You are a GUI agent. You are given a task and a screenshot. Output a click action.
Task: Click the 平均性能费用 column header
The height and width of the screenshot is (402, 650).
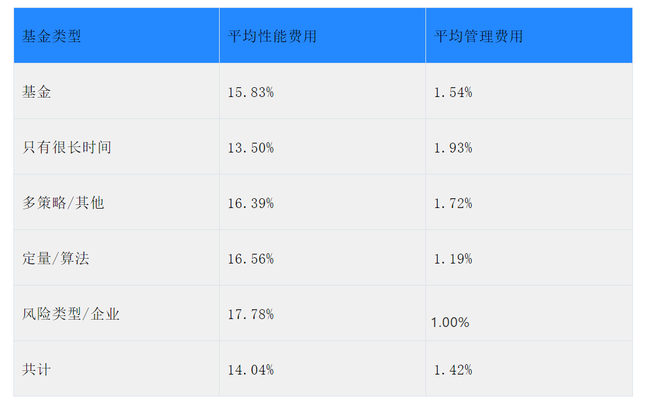click(x=272, y=36)
